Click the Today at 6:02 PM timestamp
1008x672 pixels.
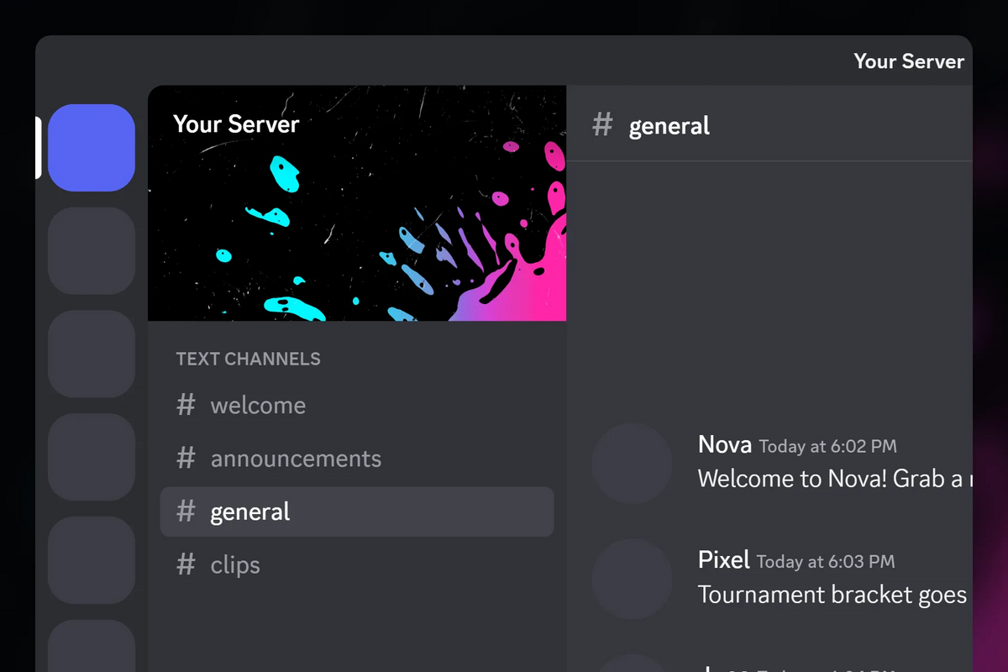coord(828,447)
